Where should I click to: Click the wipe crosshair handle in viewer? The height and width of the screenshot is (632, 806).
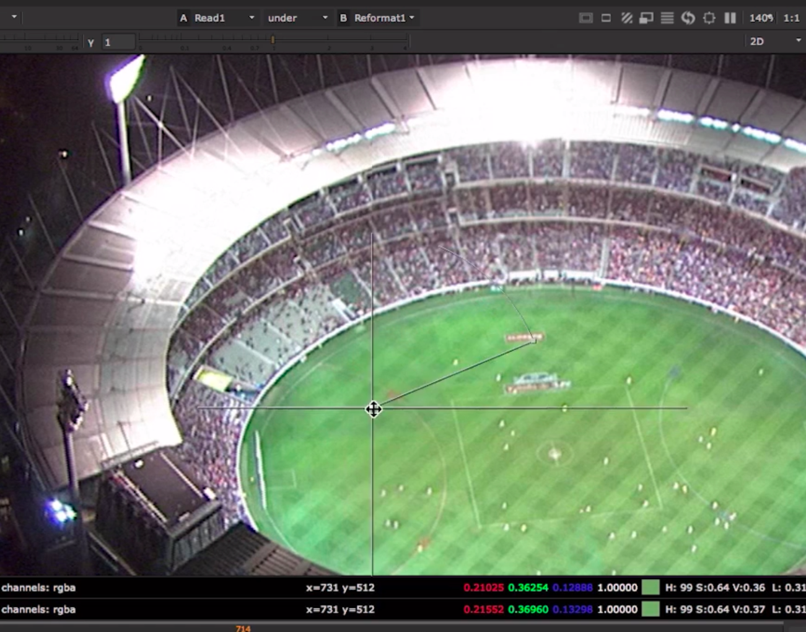(x=373, y=409)
